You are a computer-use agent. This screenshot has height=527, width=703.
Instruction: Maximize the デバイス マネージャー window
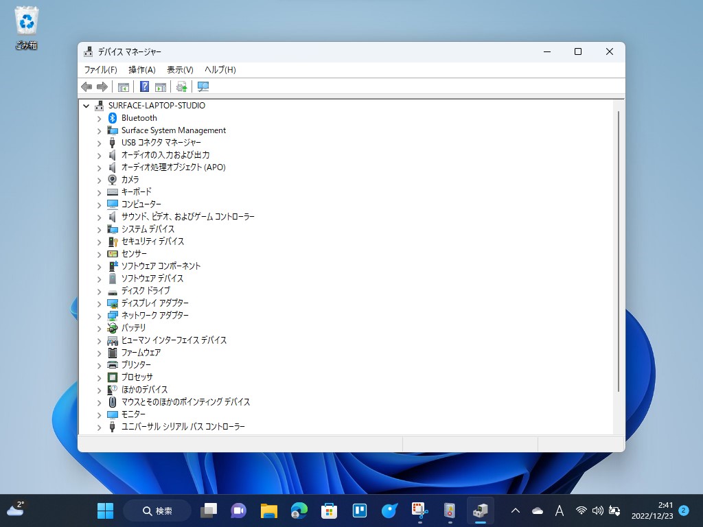(x=578, y=52)
